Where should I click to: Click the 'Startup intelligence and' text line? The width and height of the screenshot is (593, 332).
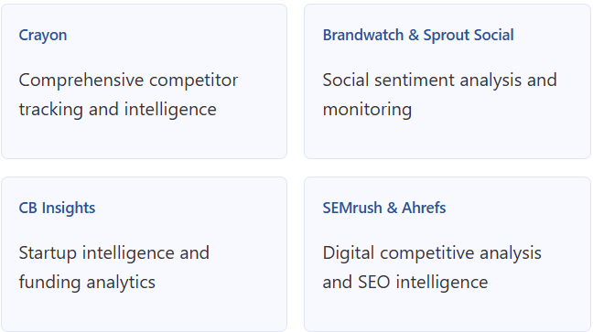pyautogui.click(x=113, y=253)
